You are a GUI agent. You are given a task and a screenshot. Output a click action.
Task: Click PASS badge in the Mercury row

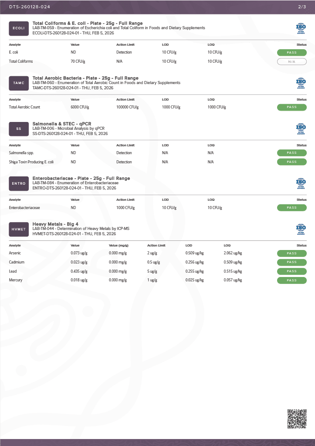pos(292,280)
